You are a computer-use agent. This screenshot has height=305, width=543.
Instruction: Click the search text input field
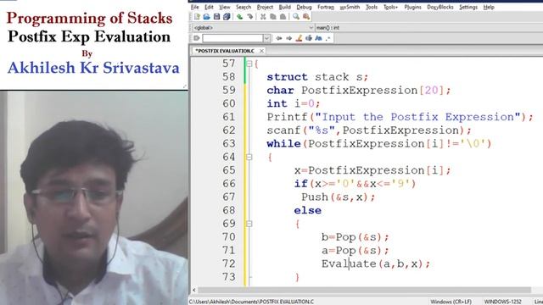[232, 38]
